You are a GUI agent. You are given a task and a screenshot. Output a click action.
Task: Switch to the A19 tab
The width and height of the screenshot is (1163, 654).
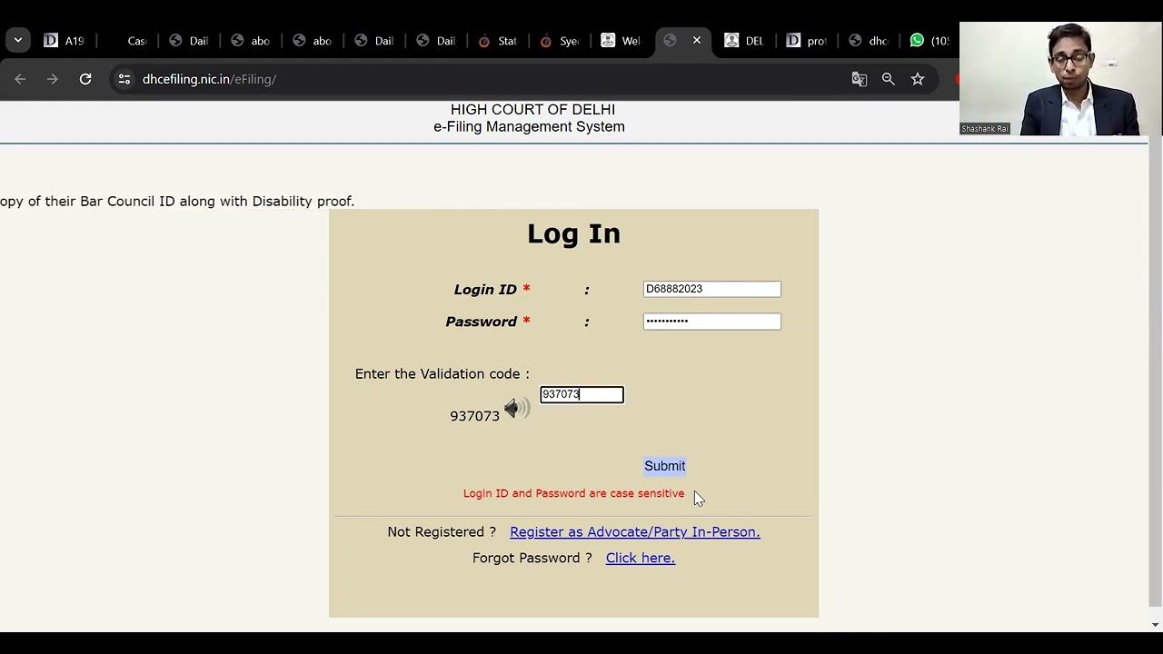coord(65,40)
